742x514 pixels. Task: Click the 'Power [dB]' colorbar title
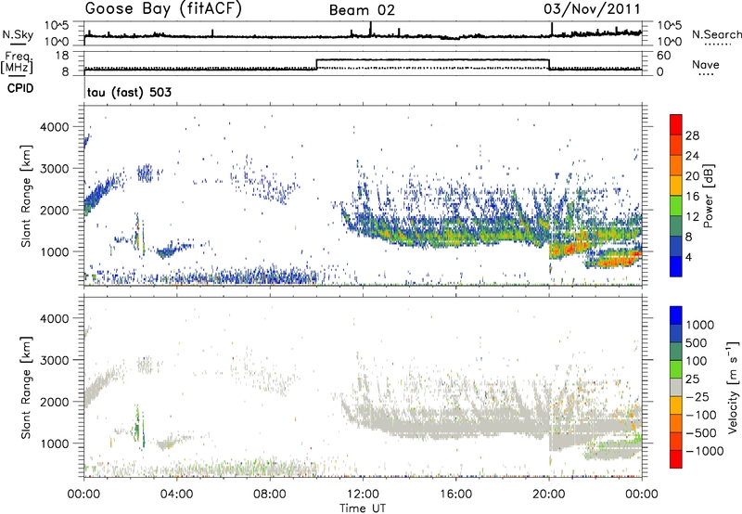click(708, 196)
